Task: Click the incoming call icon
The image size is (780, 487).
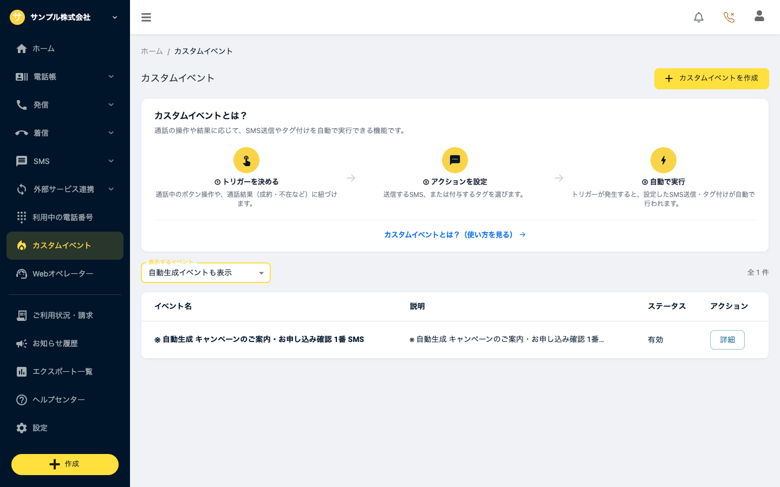Action: [x=22, y=133]
